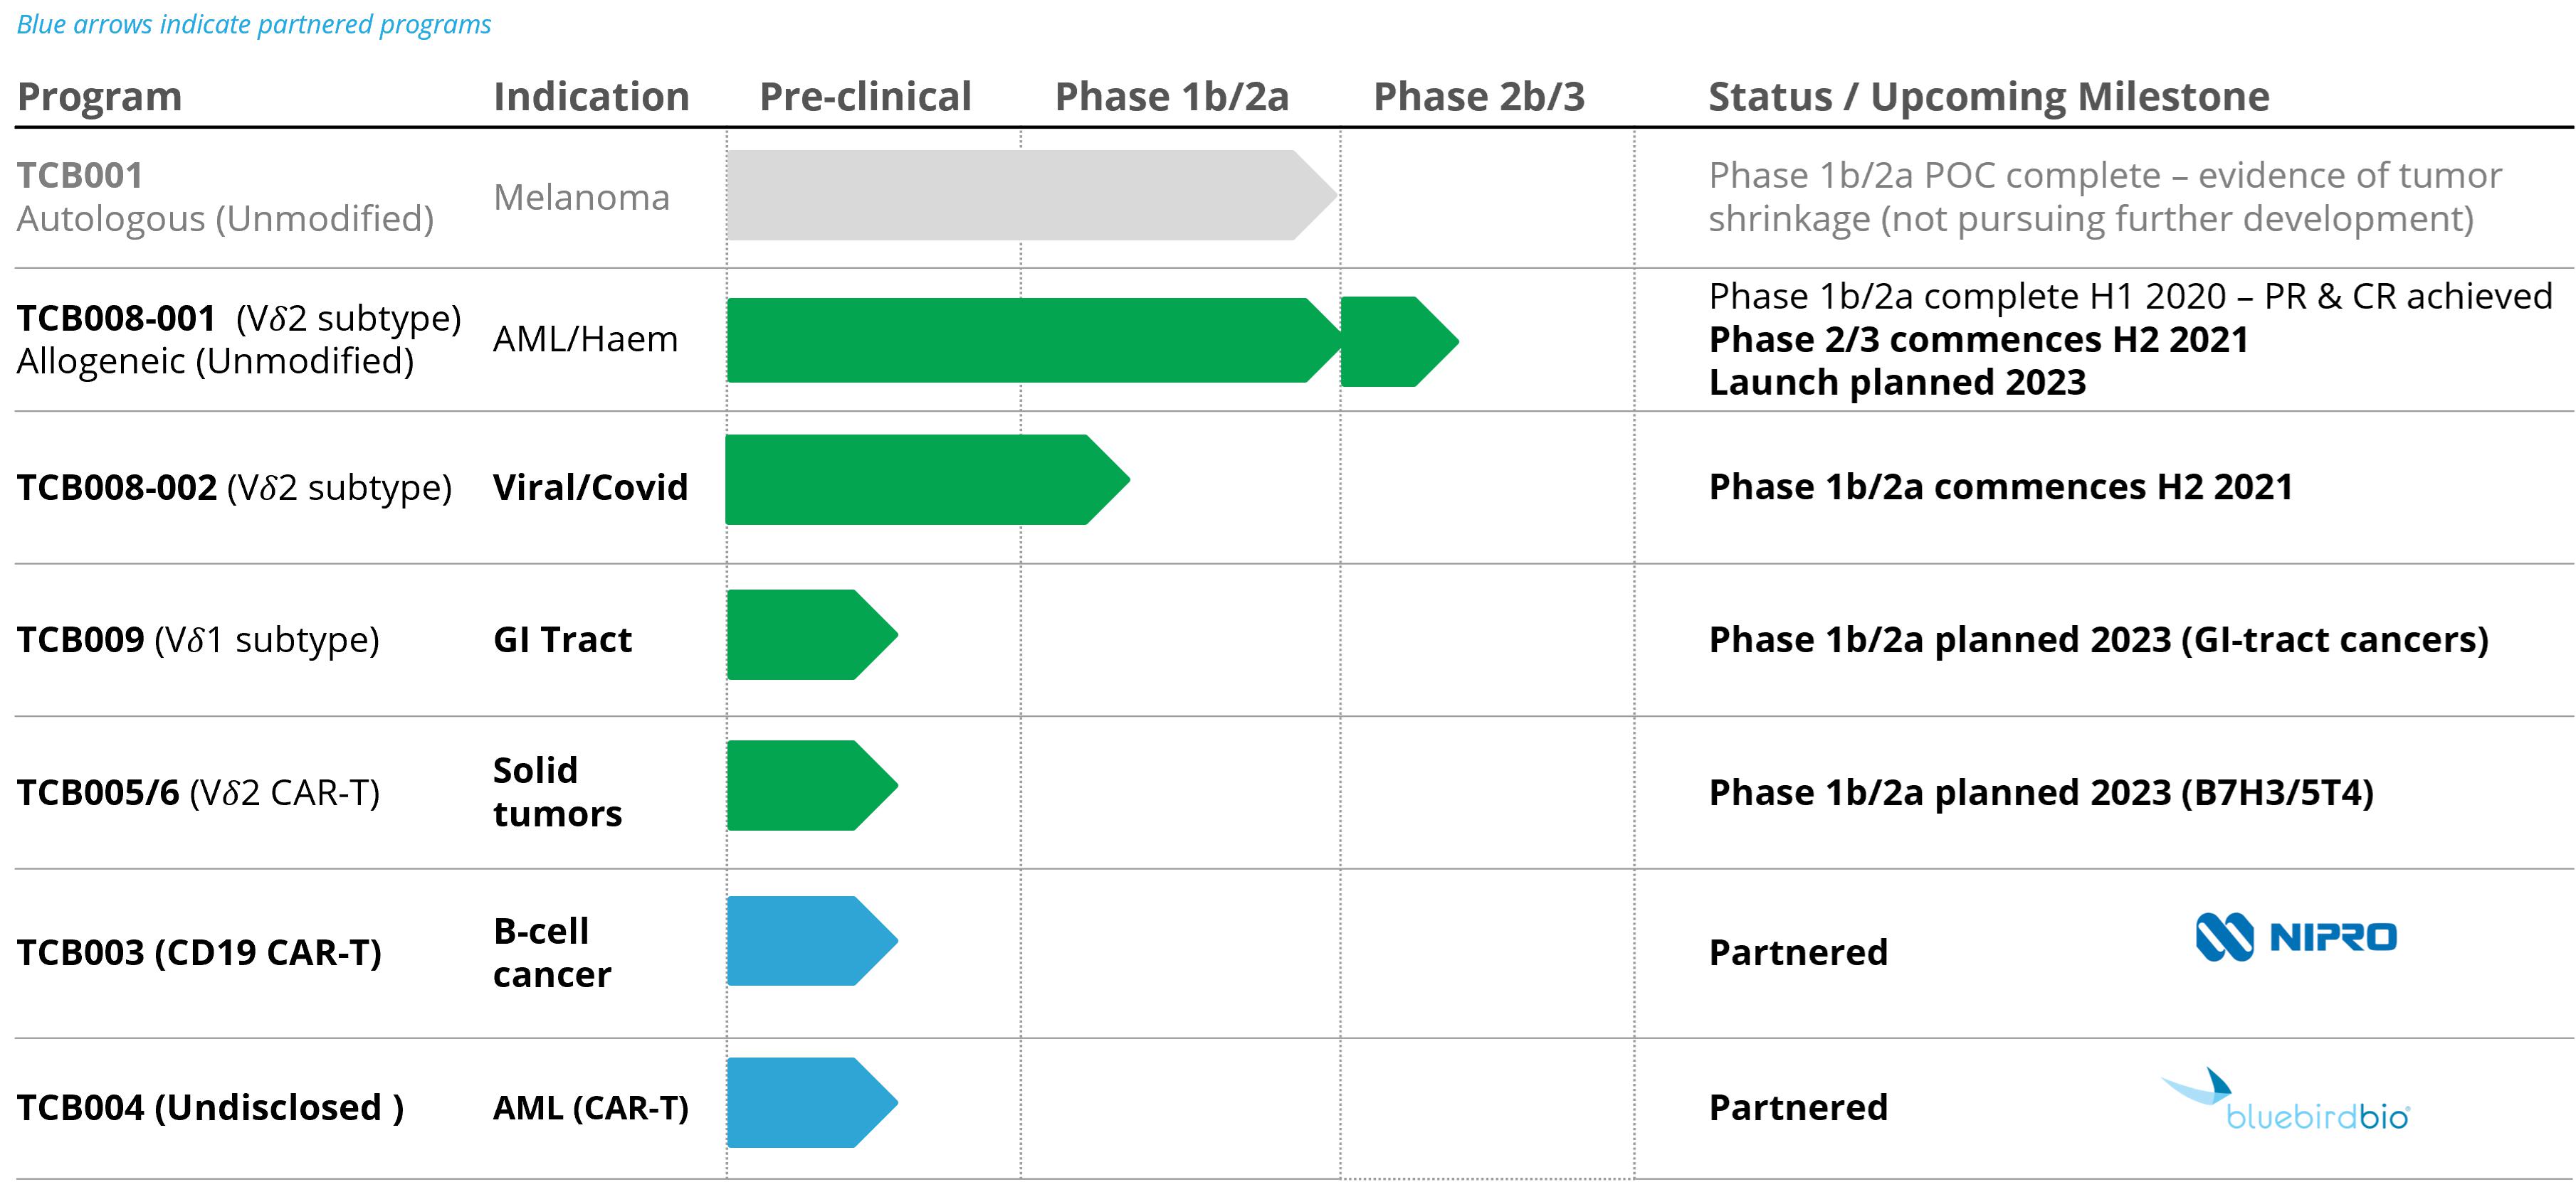Click Partnered text in the TCB004 row
This screenshot has height=1182, width=2576.
[1798, 1107]
